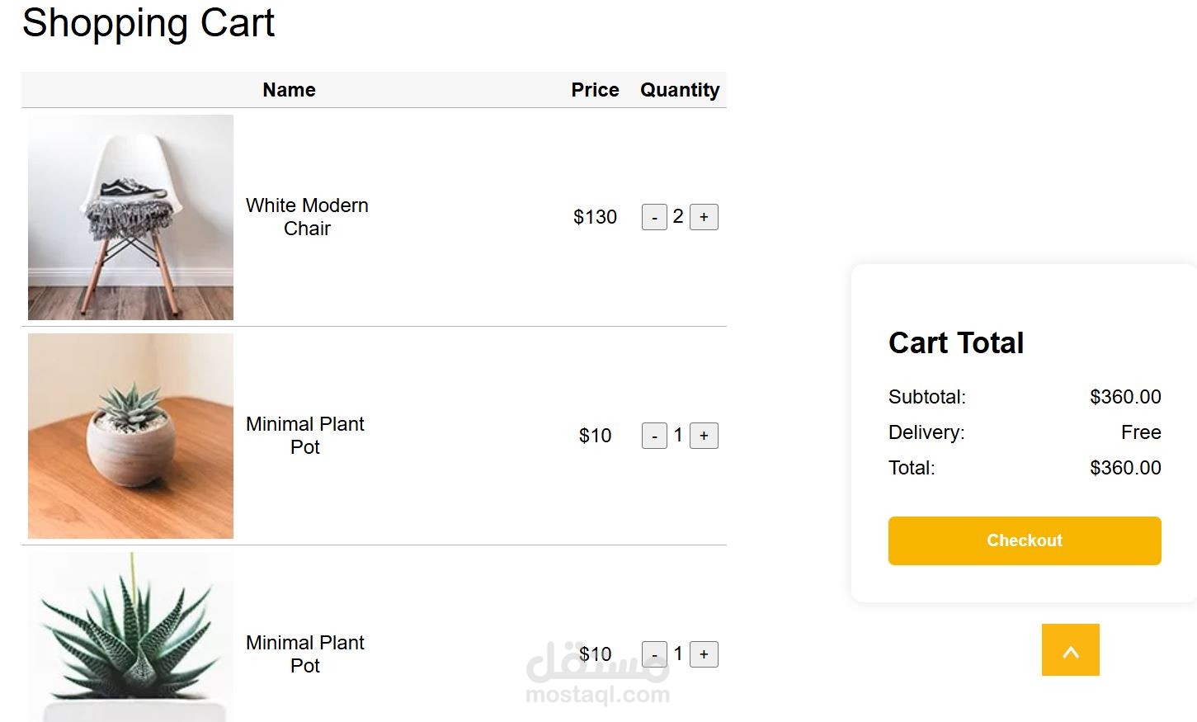Click the Name column header
1197x722 pixels.
[x=289, y=90]
